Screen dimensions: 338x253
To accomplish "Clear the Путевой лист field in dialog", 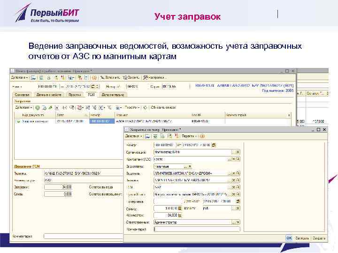I will [x=234, y=194].
